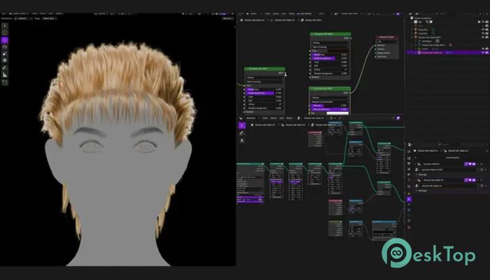Toggle viewport display for Surface Deform modifier
Image resolution: width=490 pixels, height=280 pixels.
click(470, 164)
